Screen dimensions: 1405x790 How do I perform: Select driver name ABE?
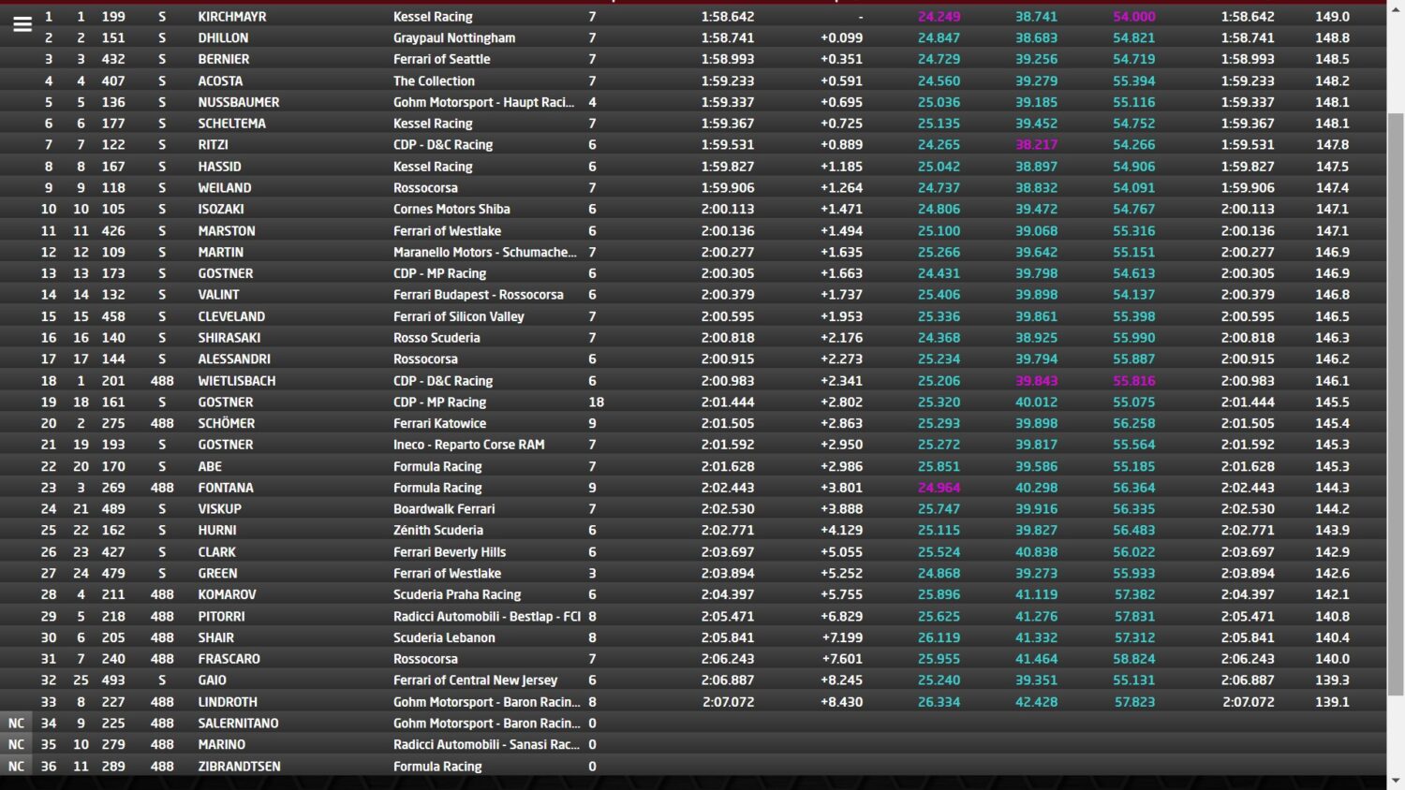[x=210, y=466]
